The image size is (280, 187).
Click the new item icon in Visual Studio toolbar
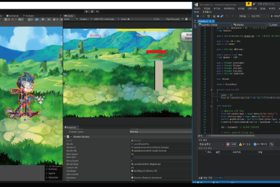[x=208, y=16]
